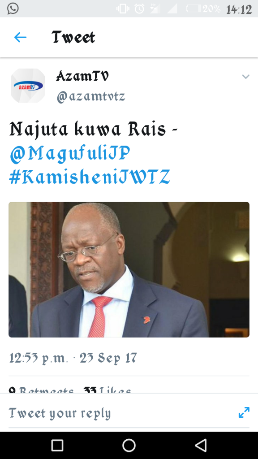Tap the back arrow icon
The image size is (258, 459).
[20, 38]
